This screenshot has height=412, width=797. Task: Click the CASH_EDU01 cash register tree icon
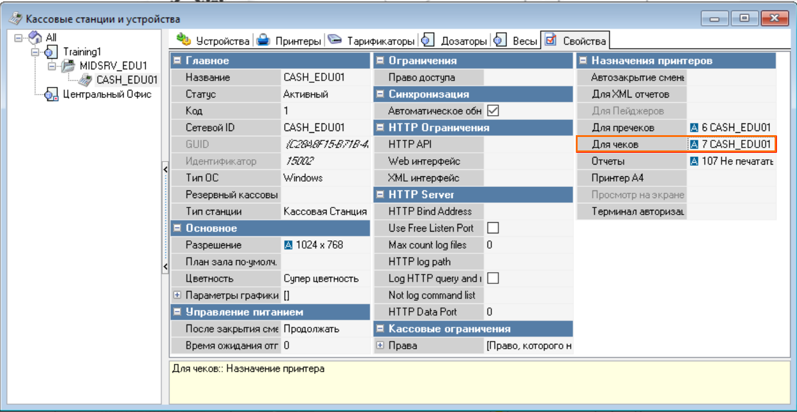(86, 80)
